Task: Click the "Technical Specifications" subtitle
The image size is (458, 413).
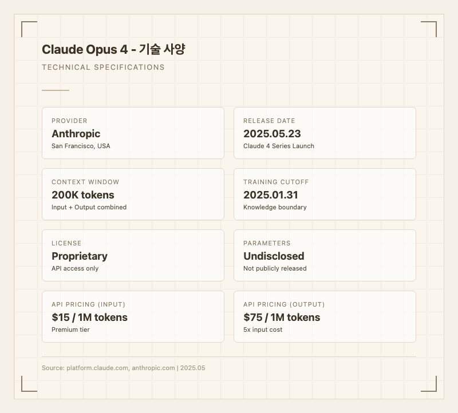Action: pyautogui.click(x=103, y=67)
